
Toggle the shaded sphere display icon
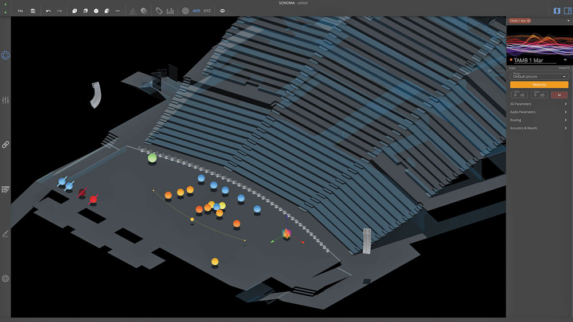point(144,11)
